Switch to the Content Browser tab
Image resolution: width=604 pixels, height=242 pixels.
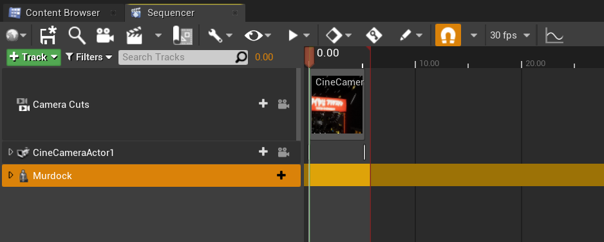62,13
